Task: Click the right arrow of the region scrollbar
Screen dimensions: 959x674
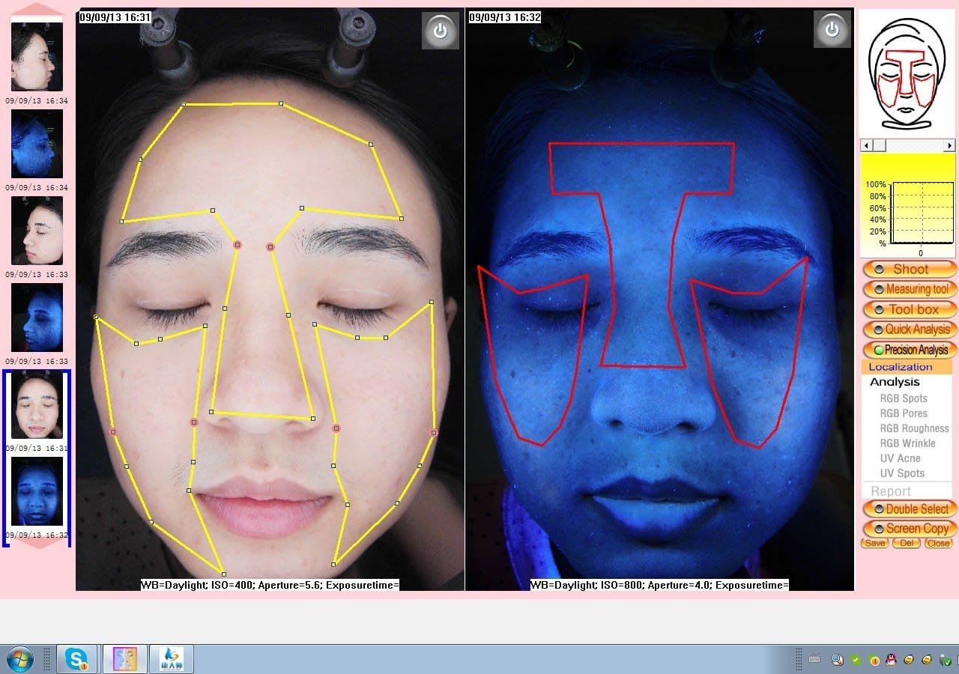Action: click(x=950, y=145)
